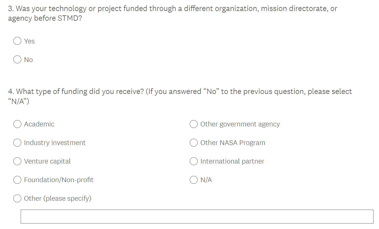The height and width of the screenshot is (229, 379).
Task: Select the Other (please specify) radio button
Action: [17, 198]
